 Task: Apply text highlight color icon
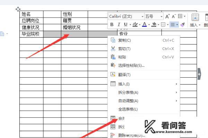tap(135, 24)
